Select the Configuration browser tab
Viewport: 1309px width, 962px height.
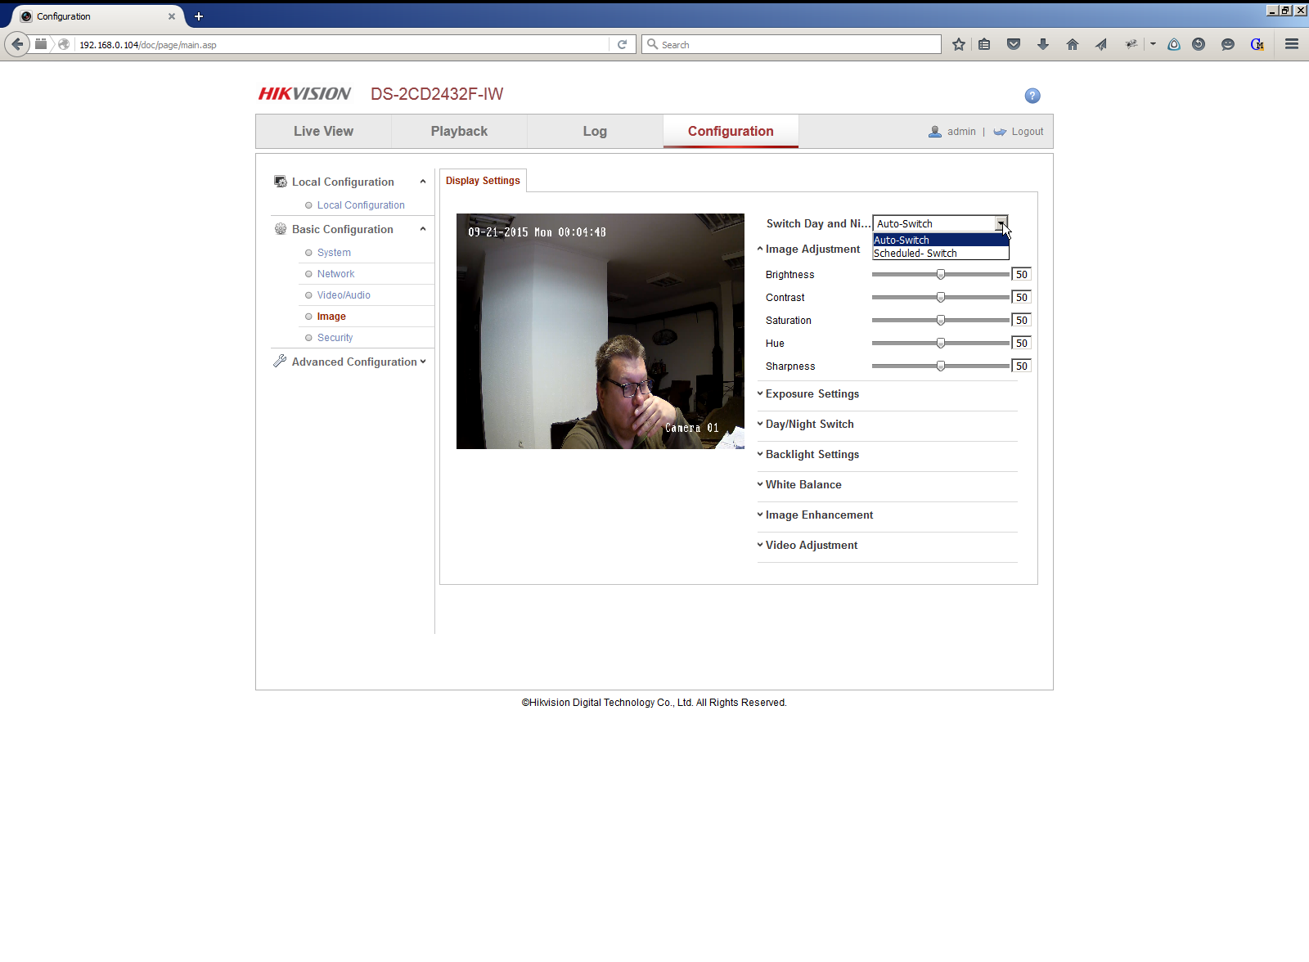click(97, 16)
